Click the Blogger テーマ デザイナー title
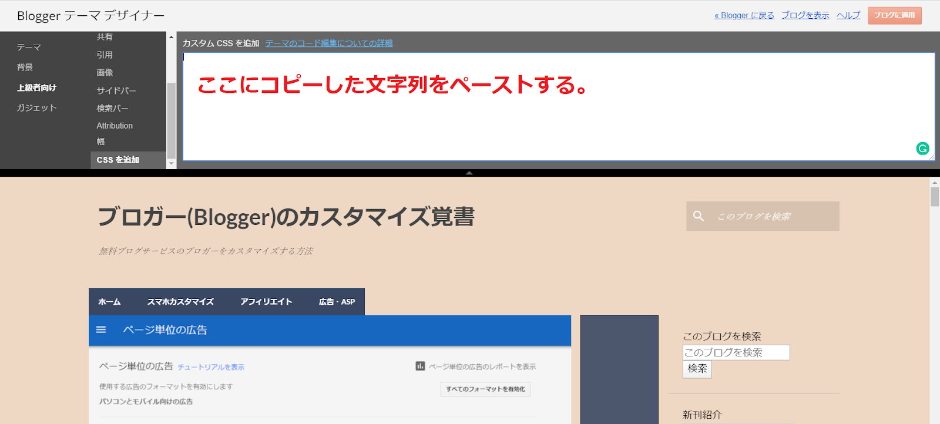 coord(90,16)
